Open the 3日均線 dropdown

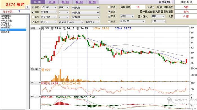(x=49, y=8)
